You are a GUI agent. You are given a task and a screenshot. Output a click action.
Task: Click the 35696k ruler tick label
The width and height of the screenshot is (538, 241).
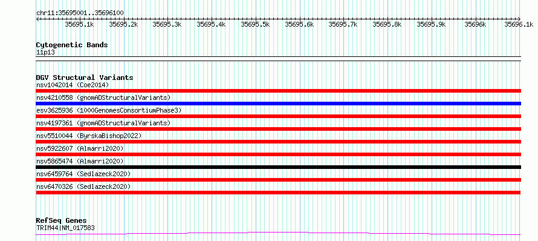pos(475,24)
